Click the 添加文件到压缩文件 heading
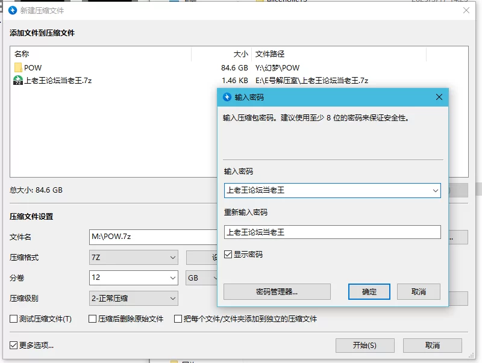Viewport: 482px width, 363px height. tap(42, 33)
